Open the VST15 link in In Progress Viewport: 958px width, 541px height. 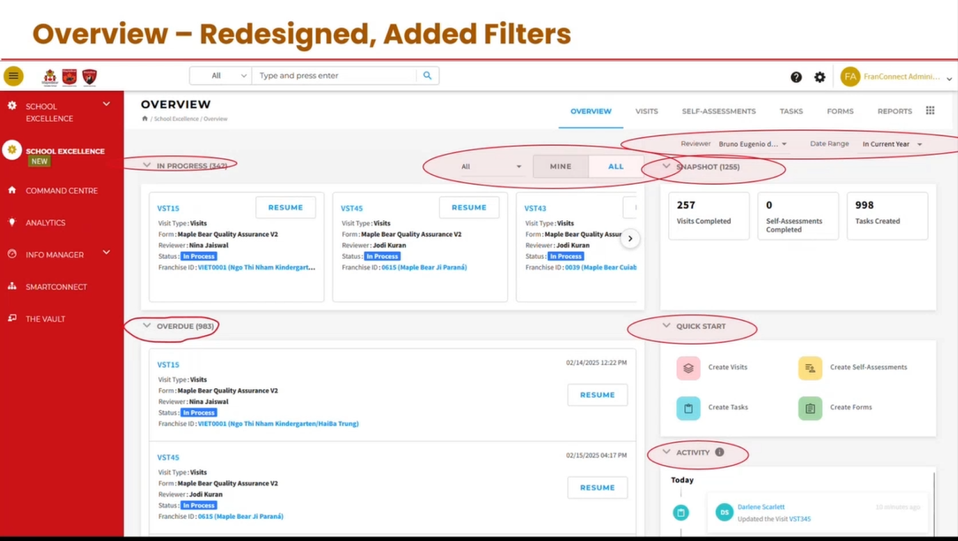pos(168,209)
